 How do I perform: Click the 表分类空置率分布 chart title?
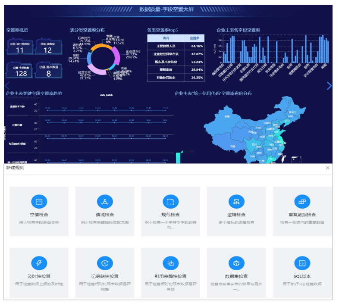88,30
